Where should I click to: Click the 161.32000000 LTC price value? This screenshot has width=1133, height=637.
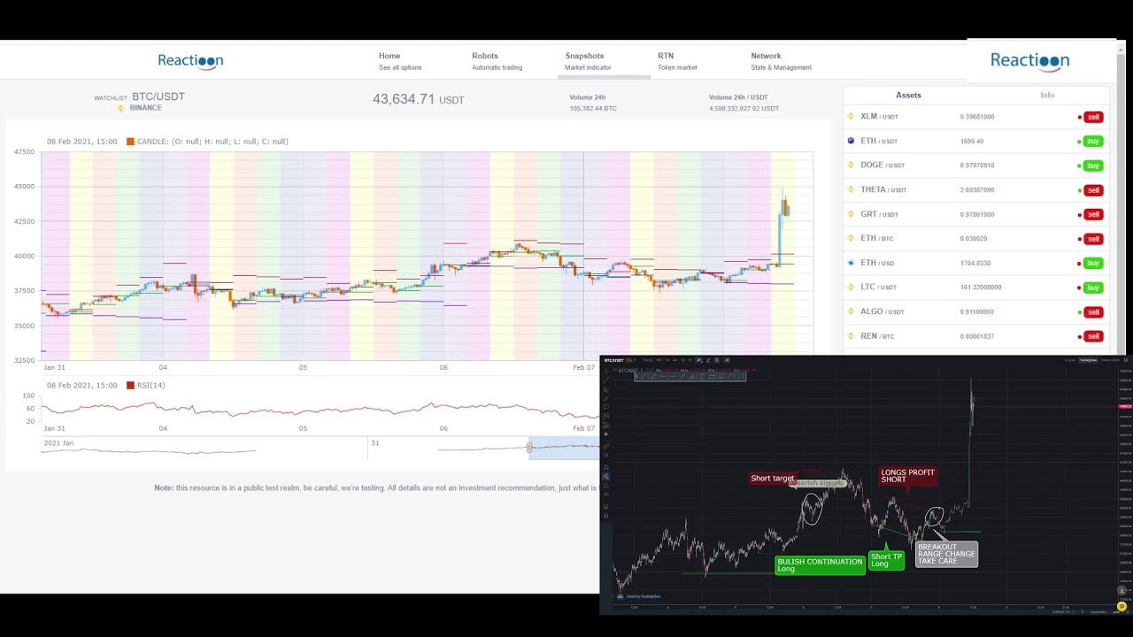pos(981,288)
